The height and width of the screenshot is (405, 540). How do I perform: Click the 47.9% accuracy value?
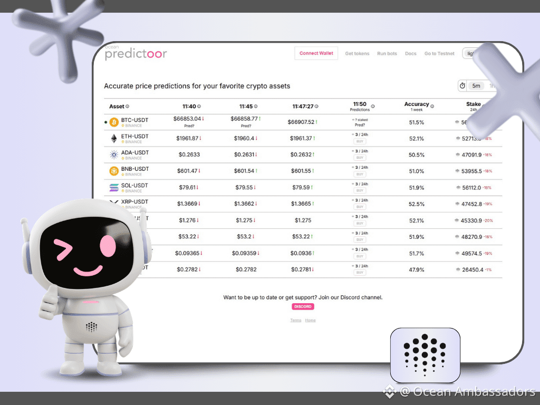coord(417,269)
